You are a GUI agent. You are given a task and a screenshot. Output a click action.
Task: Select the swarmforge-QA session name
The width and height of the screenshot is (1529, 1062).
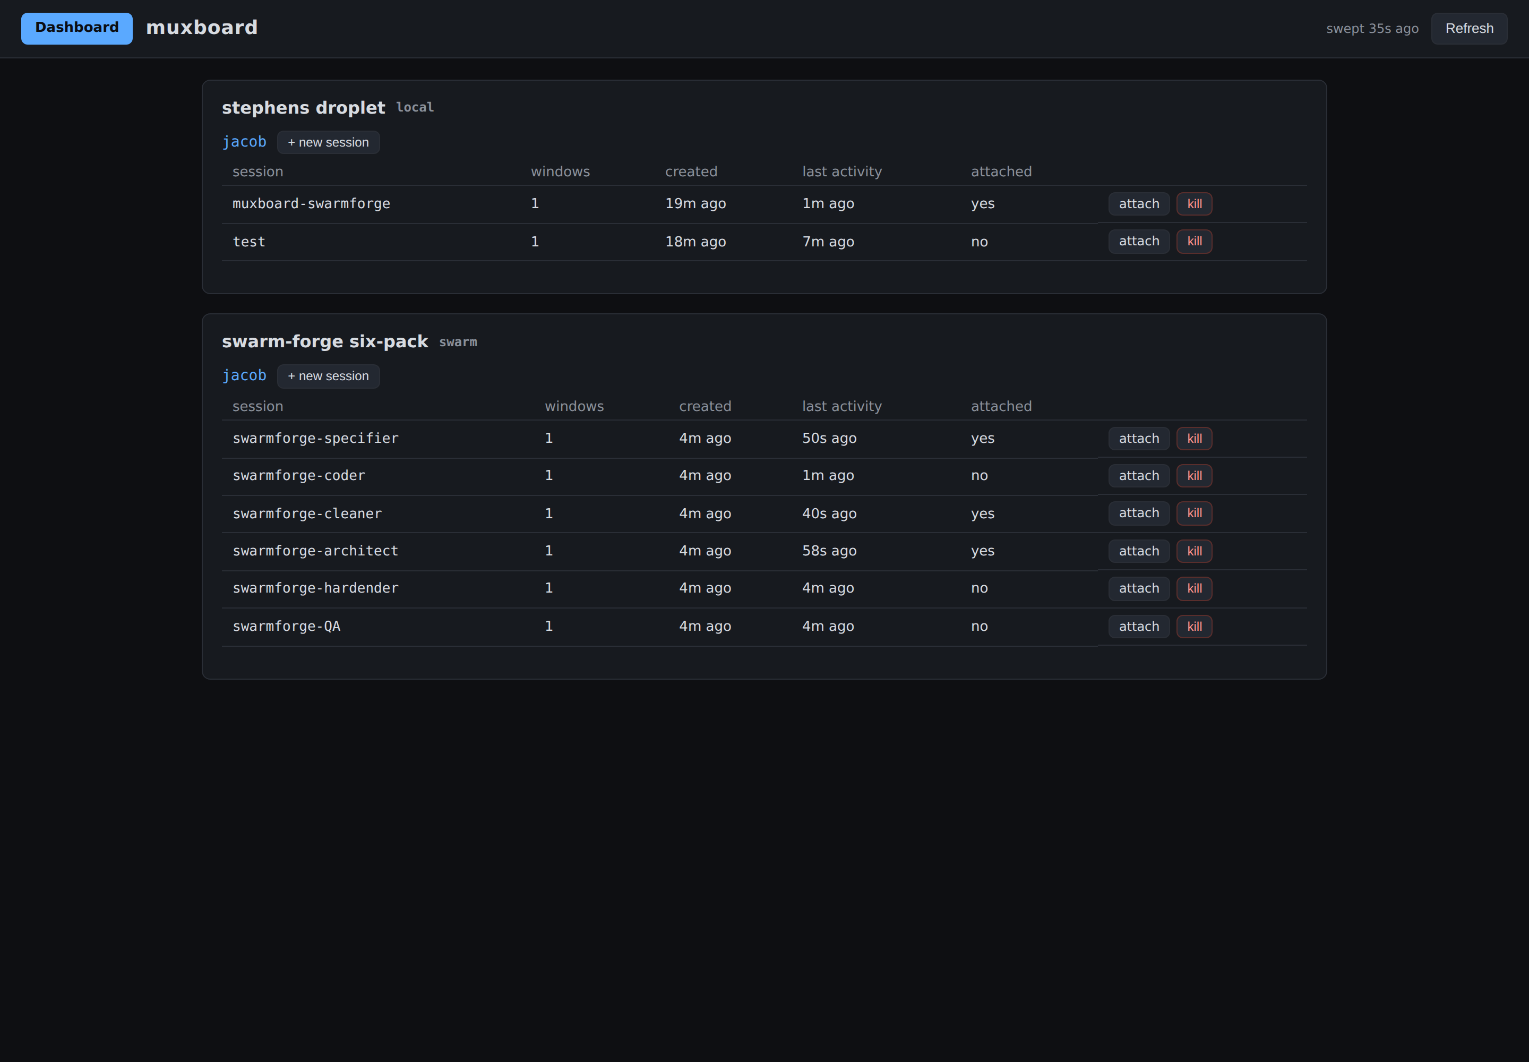pyautogui.click(x=286, y=626)
